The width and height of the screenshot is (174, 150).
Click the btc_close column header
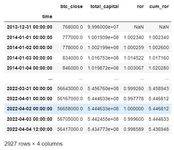[x=71, y=6]
